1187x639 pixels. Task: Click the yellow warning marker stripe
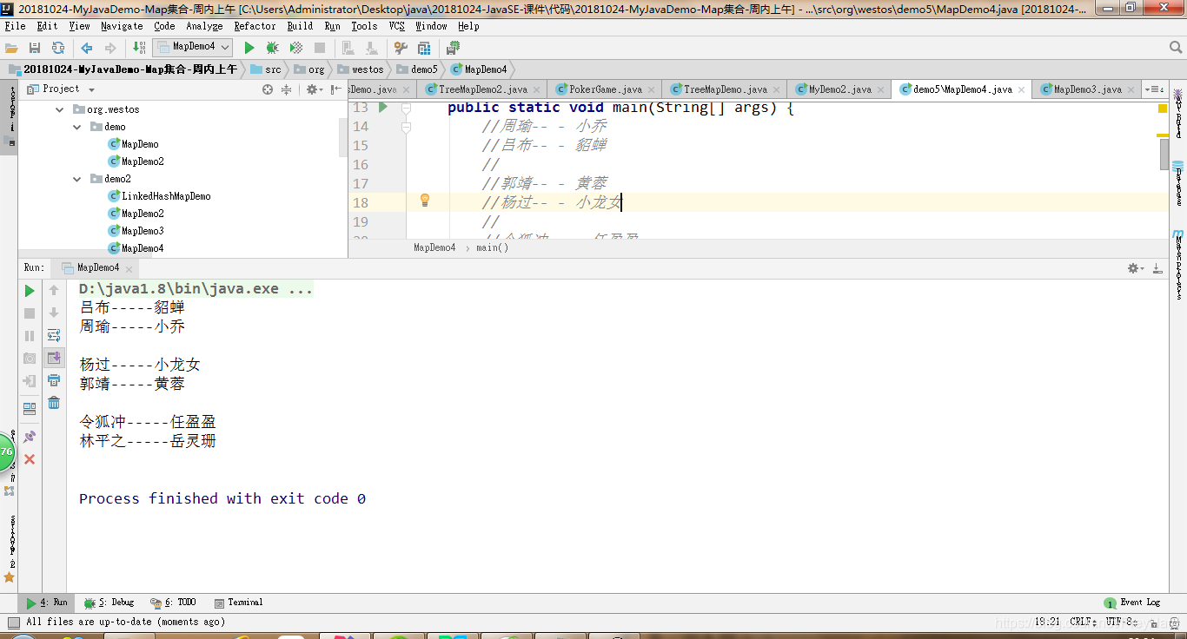point(1163,135)
